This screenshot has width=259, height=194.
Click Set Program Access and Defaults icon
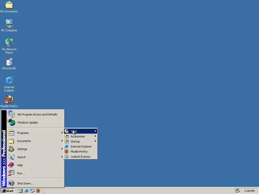(11, 114)
